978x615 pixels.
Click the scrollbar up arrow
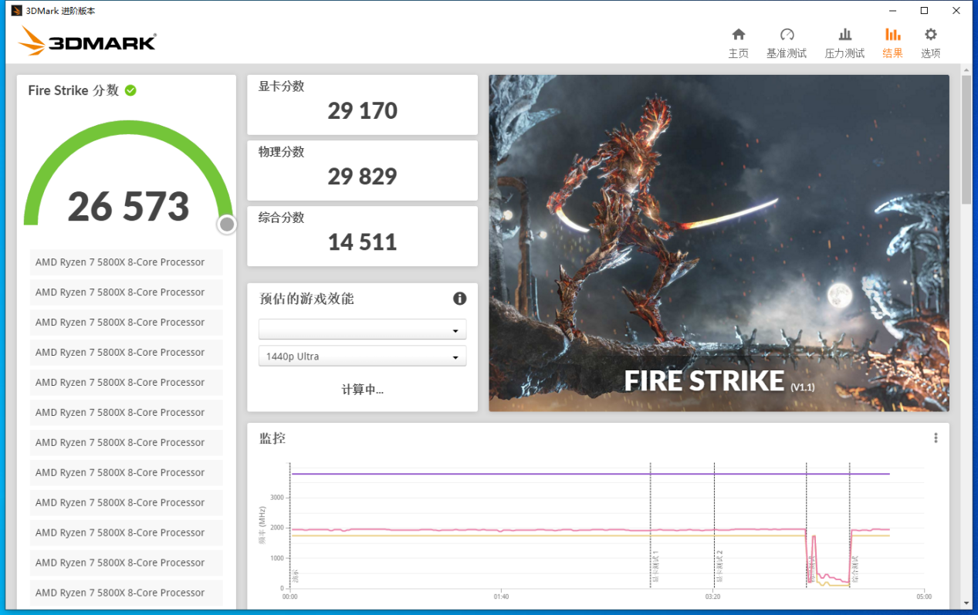(966, 69)
